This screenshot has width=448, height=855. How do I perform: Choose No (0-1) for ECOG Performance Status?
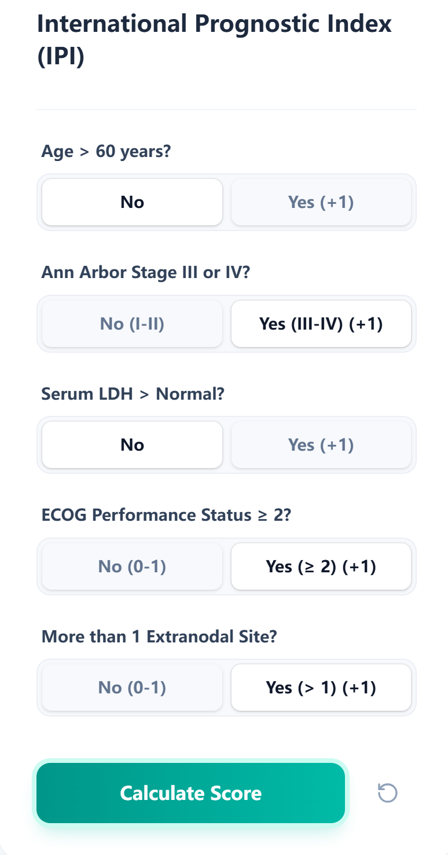pyautogui.click(x=132, y=566)
